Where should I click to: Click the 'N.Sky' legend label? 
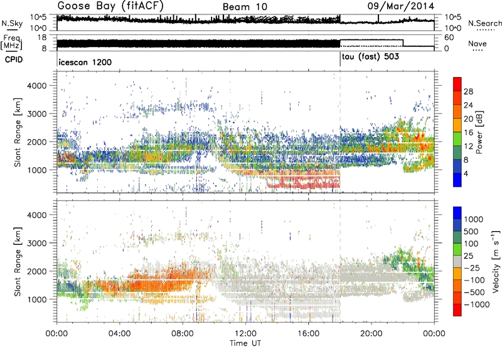(12, 24)
